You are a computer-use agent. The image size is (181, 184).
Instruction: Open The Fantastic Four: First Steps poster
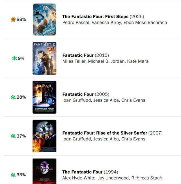coord(44,20)
